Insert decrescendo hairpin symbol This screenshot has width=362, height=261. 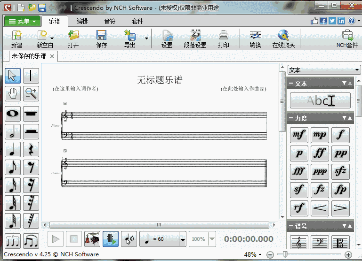pyautogui.click(x=340, y=208)
